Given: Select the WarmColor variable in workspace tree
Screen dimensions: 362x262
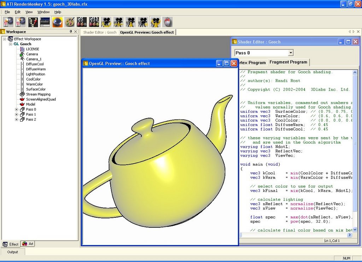Looking at the screenshot, I should tap(34, 84).
